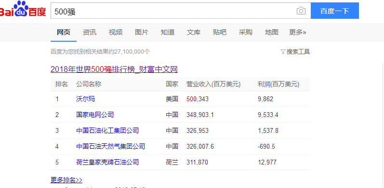Go to the 贴吧 tab
The width and height of the screenshot is (384, 188).
pos(220,32)
